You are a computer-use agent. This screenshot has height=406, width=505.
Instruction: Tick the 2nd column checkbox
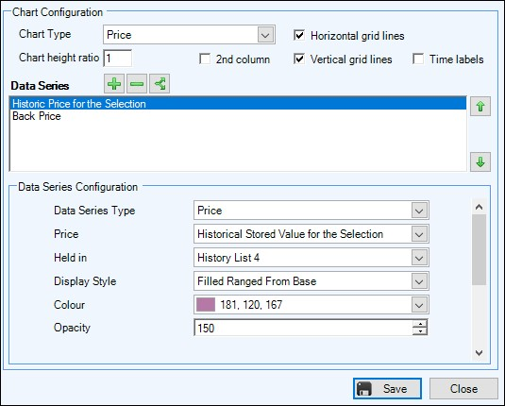205,59
